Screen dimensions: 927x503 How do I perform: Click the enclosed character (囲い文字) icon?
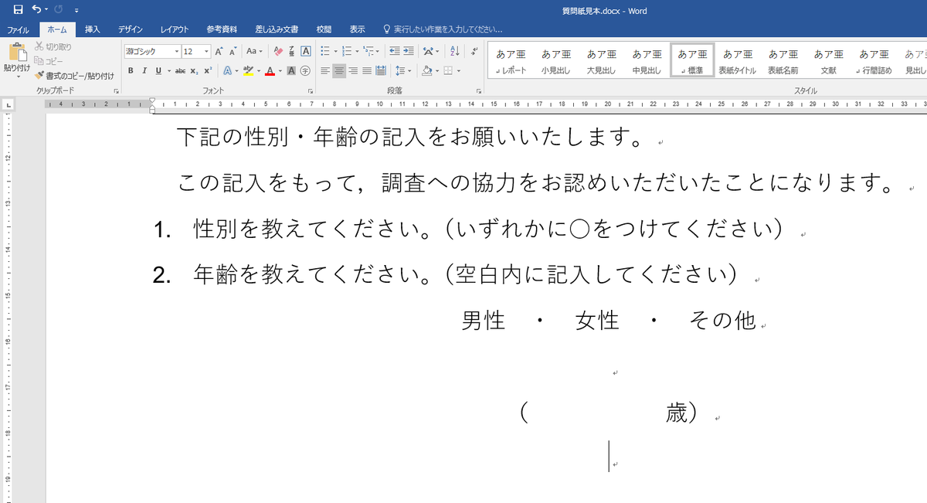(x=305, y=70)
